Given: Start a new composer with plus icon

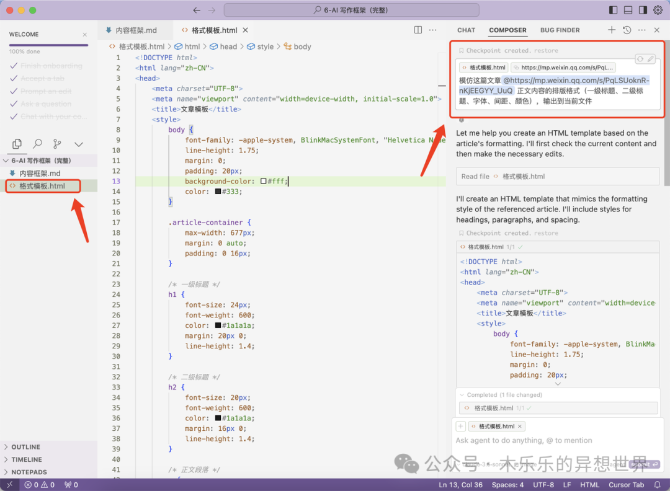Looking at the screenshot, I should coord(612,30).
